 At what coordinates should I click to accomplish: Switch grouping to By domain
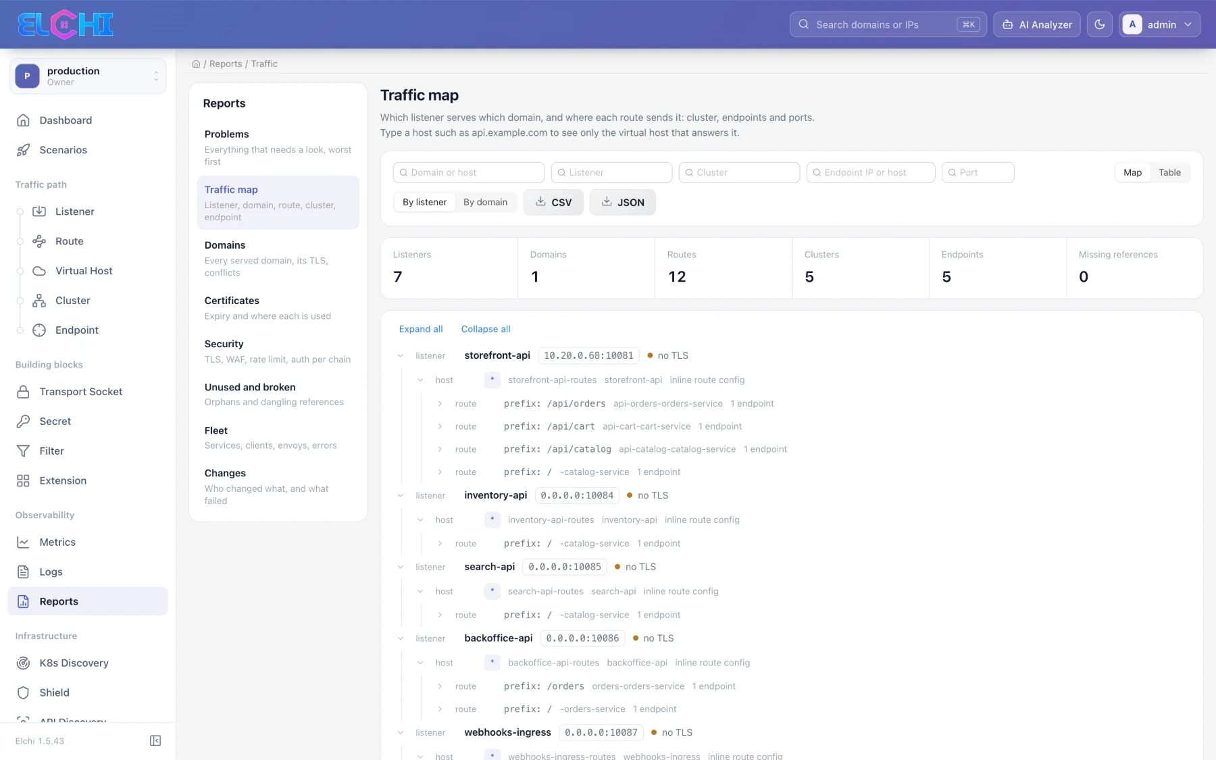(485, 202)
